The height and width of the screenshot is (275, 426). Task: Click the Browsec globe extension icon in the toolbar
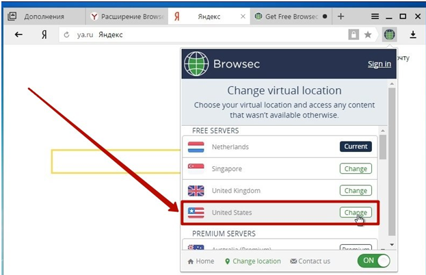coord(389,34)
